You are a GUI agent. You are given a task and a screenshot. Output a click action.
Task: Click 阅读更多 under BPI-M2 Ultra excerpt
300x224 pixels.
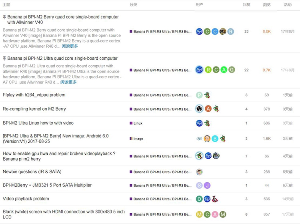[68, 82]
